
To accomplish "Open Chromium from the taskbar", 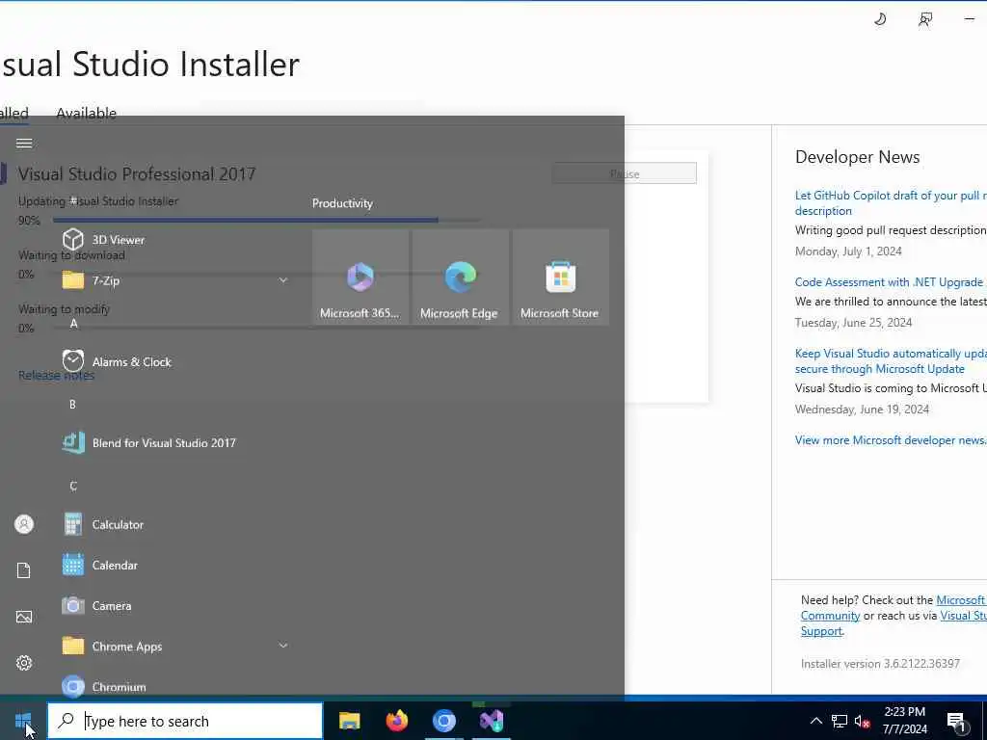I will point(443,721).
